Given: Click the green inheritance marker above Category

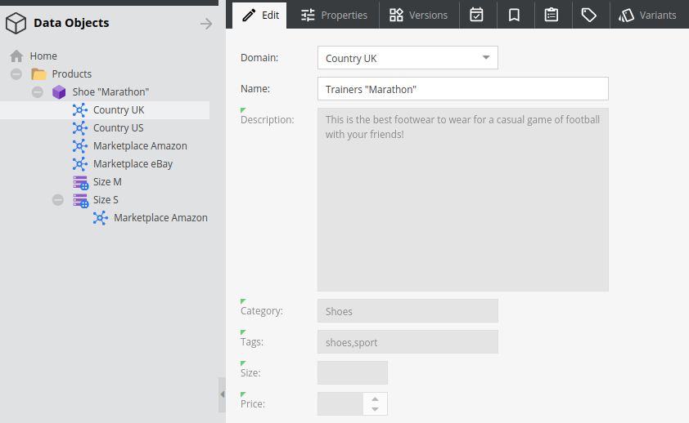Looking at the screenshot, I should 243,301.
